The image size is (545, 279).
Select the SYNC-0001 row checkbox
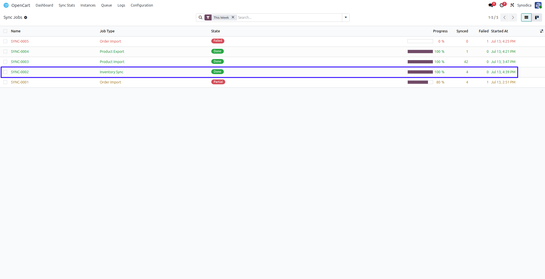pyautogui.click(x=5, y=82)
